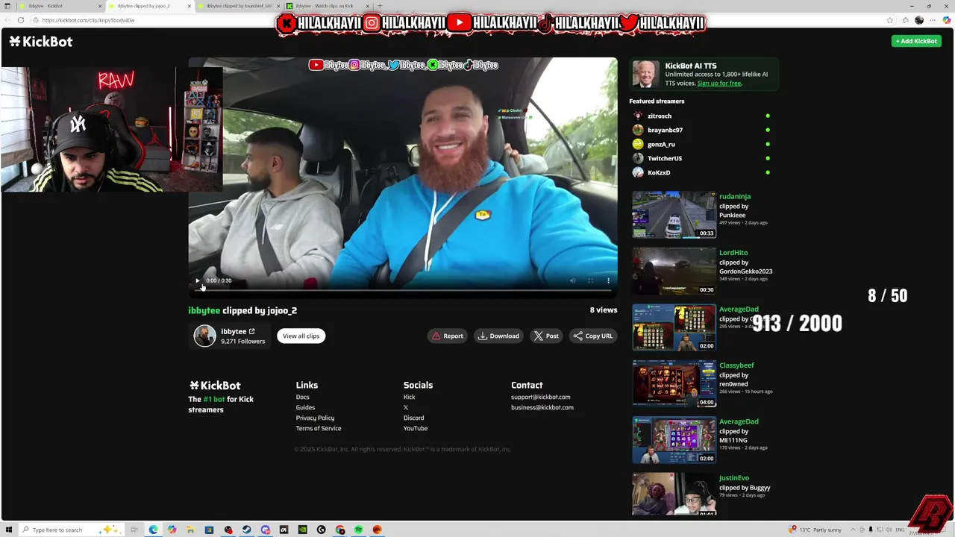
Task: Open rudaninja clip thumbnail
Action: (674, 215)
